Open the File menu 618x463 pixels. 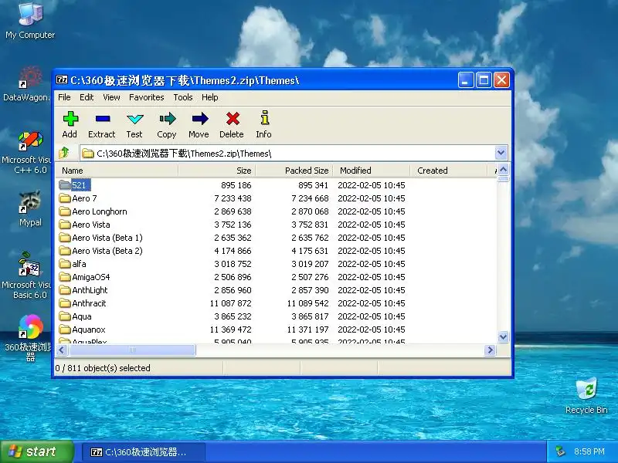64,97
